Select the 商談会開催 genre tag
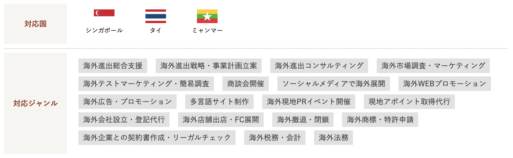Image resolution: width=513 pixels, height=158 pixels. 246,84
